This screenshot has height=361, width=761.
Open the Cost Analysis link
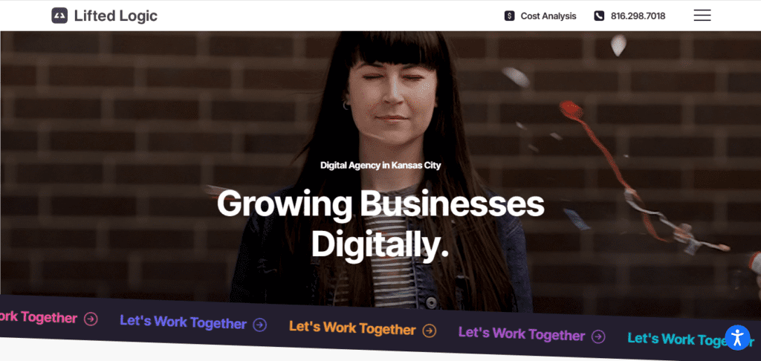tap(548, 16)
